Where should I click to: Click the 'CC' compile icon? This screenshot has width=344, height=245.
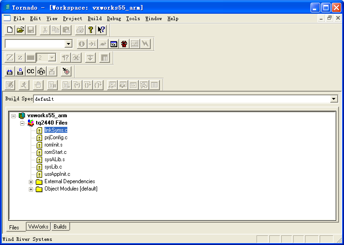[31, 71]
